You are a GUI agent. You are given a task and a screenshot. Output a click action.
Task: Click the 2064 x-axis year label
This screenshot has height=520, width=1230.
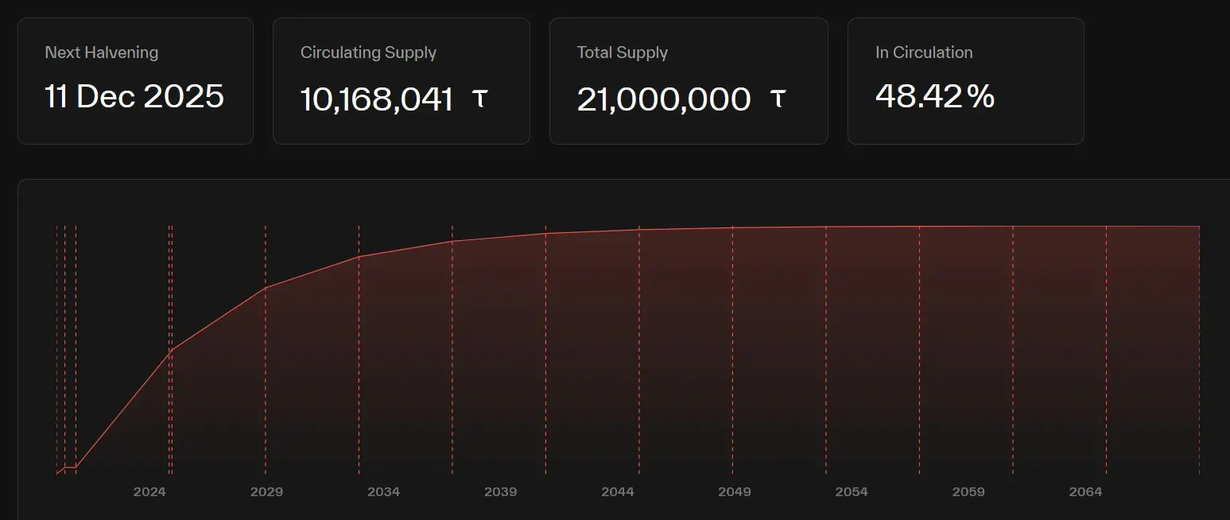click(x=1085, y=492)
